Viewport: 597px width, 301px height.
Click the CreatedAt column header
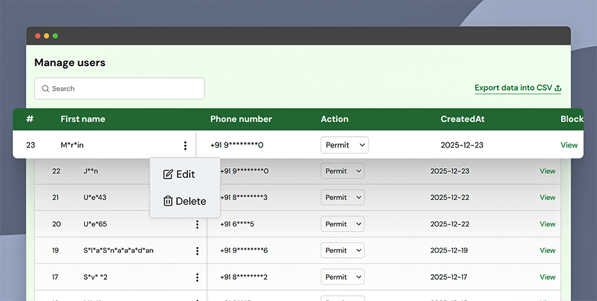(x=462, y=119)
